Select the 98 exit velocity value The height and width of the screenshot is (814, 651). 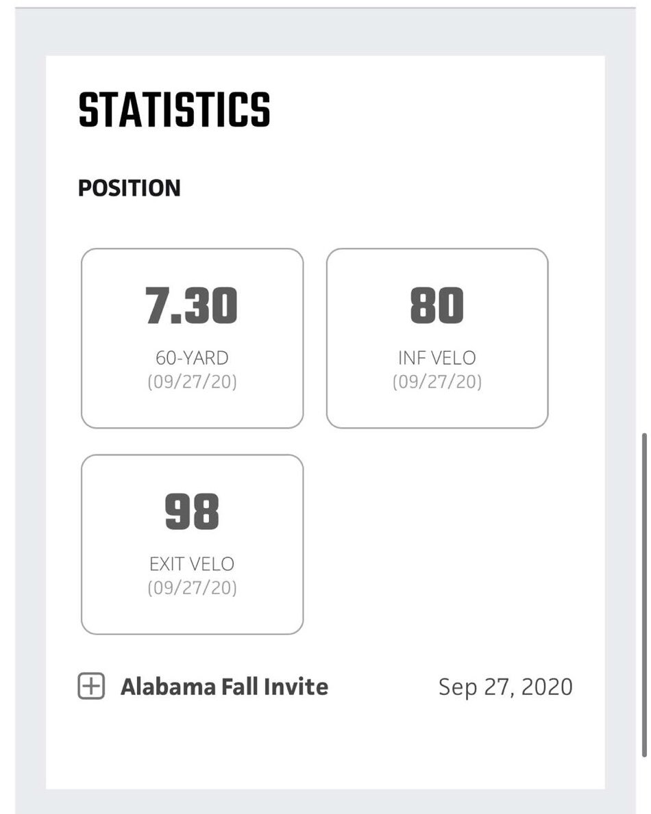click(192, 512)
